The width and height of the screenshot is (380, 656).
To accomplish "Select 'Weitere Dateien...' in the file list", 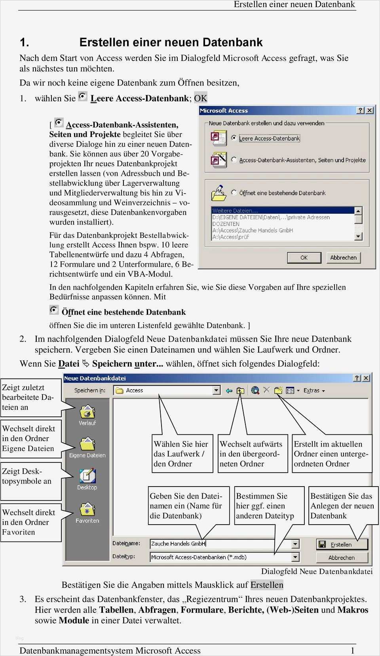I will (283, 211).
